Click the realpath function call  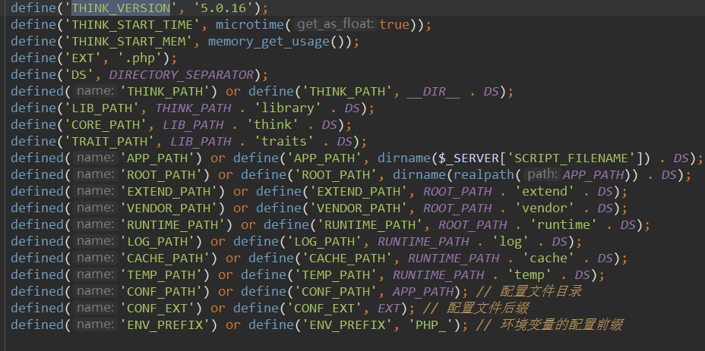coord(484,174)
